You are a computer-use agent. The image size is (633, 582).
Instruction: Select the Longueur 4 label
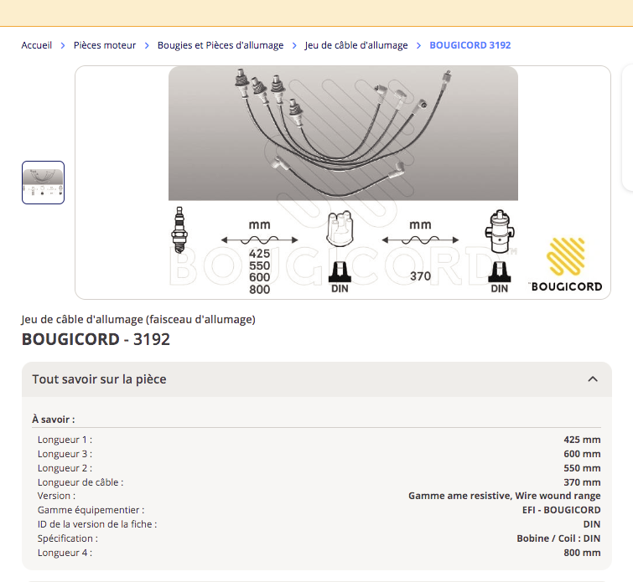(x=65, y=553)
